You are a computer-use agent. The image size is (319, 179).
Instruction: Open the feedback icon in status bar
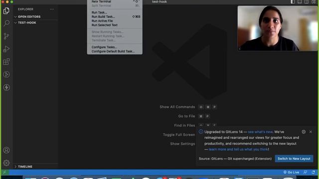305,173
